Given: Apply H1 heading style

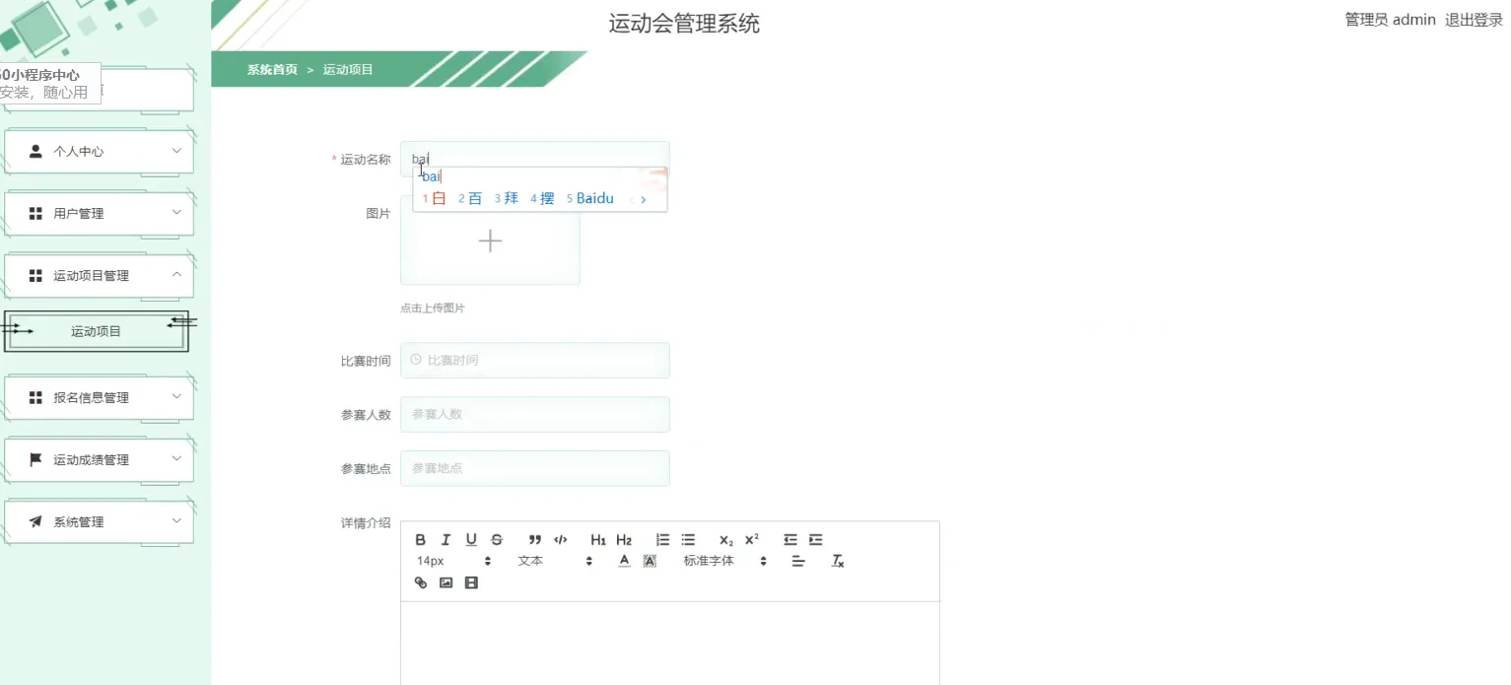Looking at the screenshot, I should (597, 539).
